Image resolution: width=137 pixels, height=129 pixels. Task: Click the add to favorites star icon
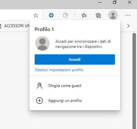(36, 15)
